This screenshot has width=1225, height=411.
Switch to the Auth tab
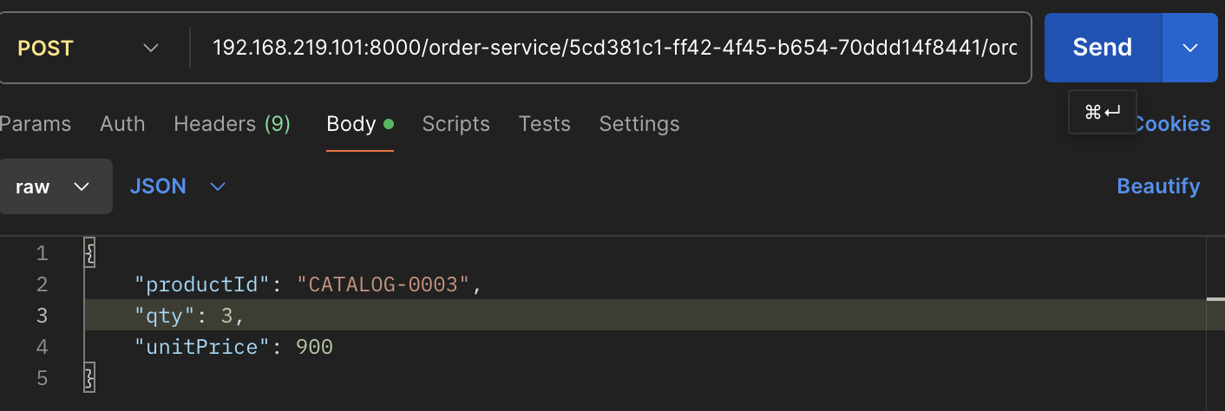122,124
